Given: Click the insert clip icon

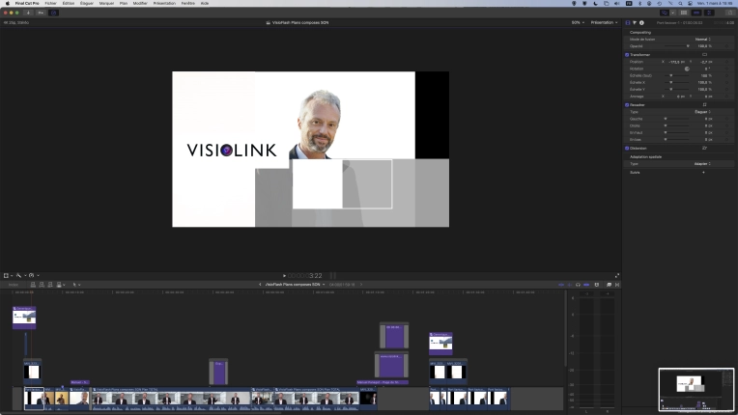Looking at the screenshot, I should [42, 285].
